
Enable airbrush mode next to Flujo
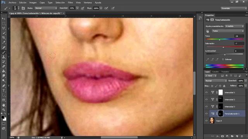point(106,8)
